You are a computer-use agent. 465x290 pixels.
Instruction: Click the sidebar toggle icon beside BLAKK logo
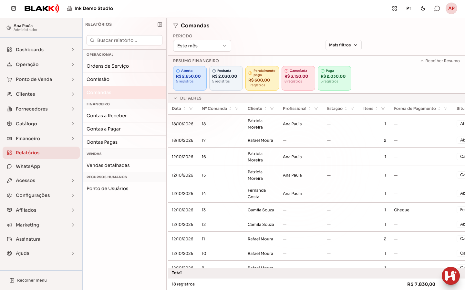pos(14,8)
